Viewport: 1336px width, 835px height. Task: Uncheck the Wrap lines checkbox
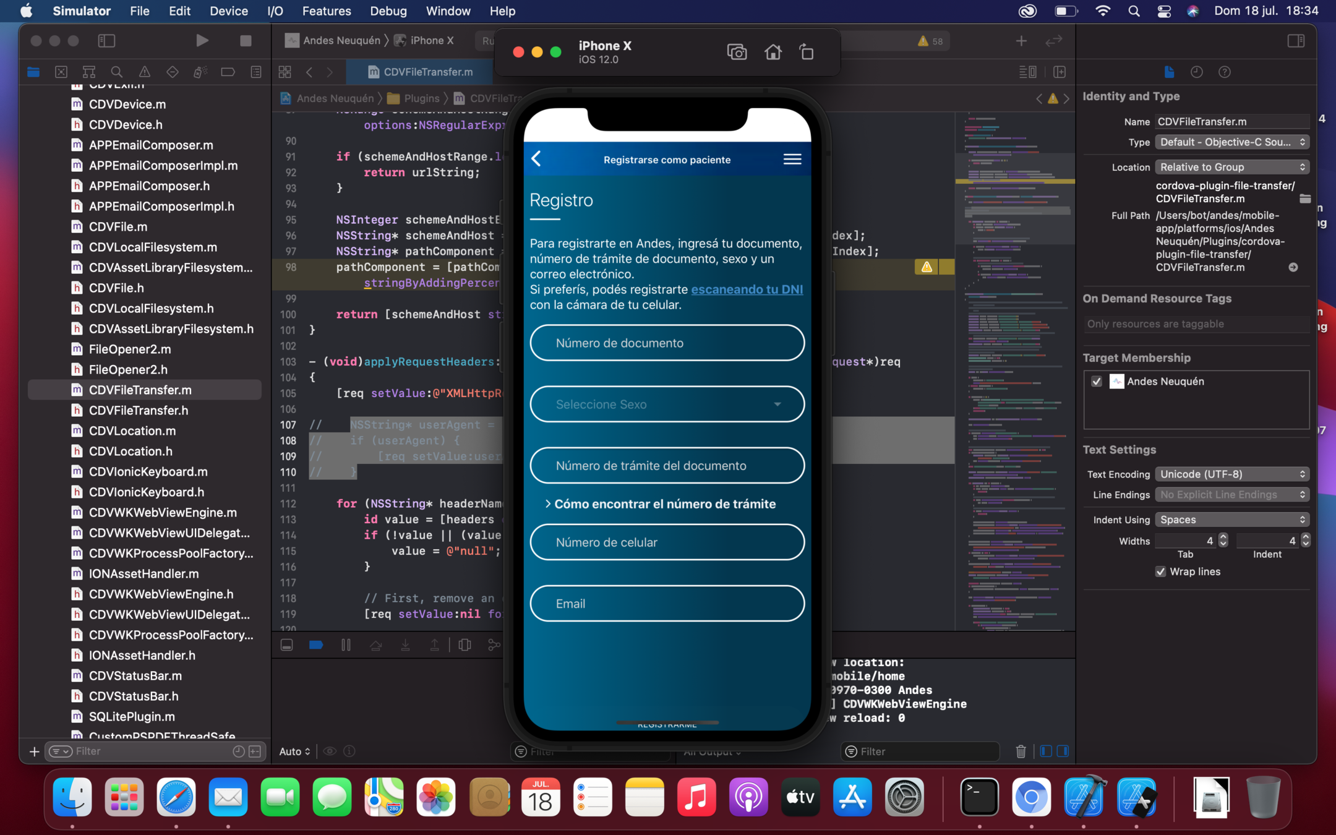pyautogui.click(x=1160, y=572)
